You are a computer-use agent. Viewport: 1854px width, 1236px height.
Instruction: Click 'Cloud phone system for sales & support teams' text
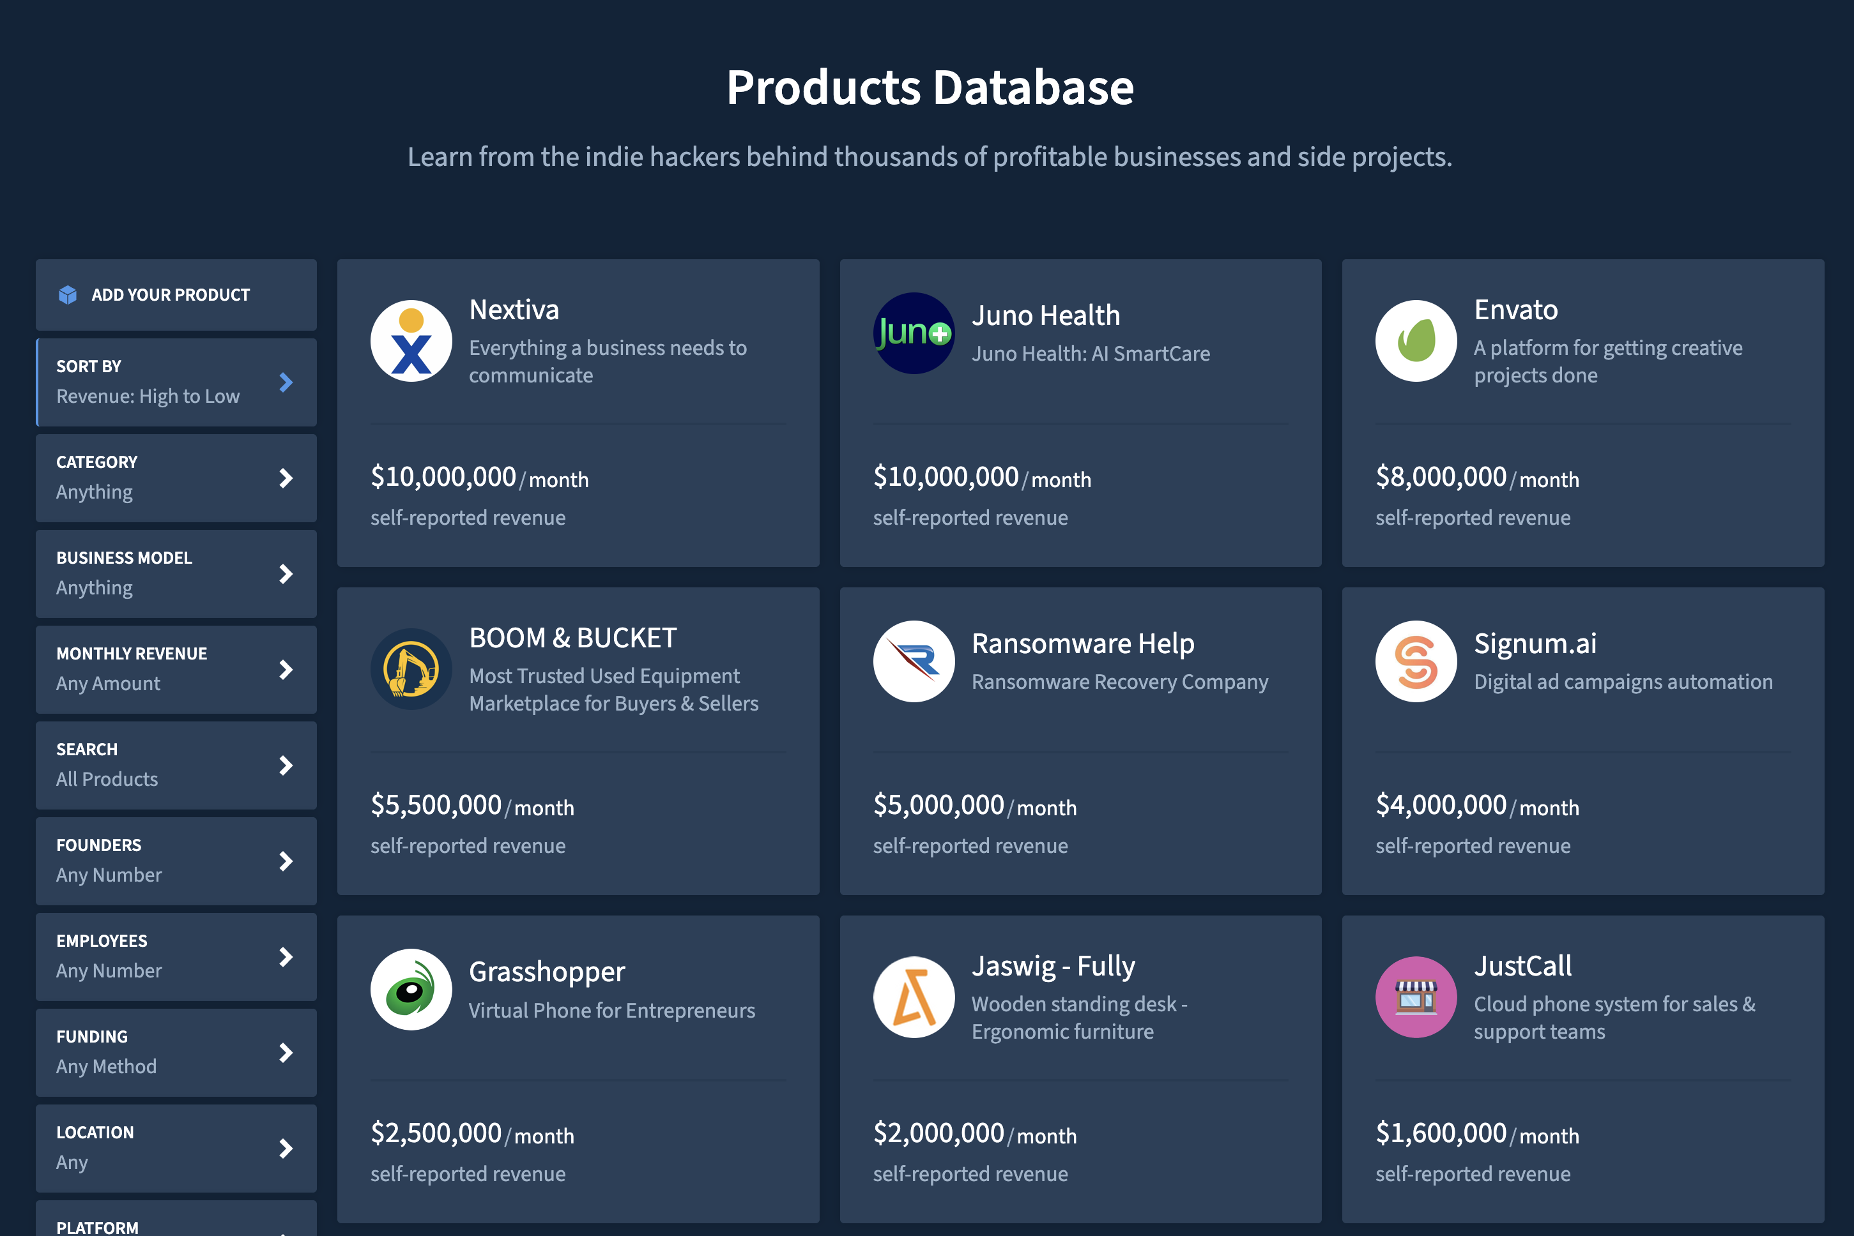coord(1614,1018)
